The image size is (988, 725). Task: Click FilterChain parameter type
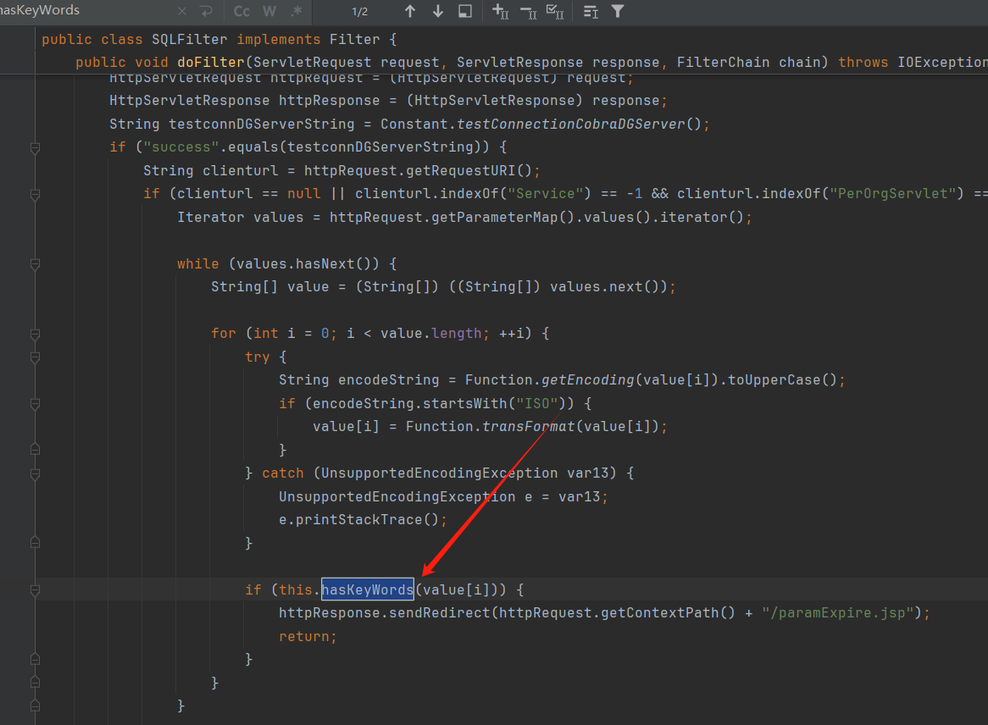click(723, 63)
